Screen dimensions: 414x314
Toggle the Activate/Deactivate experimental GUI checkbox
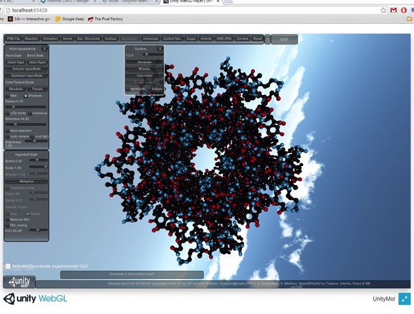click(x=8, y=266)
